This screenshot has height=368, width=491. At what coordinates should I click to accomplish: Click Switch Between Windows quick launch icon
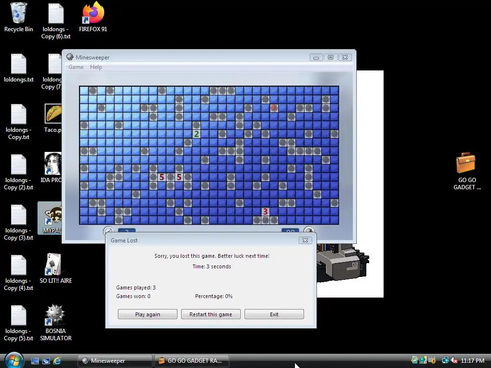(46, 361)
